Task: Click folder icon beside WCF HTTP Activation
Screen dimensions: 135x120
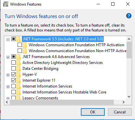Action: coord(25,45)
